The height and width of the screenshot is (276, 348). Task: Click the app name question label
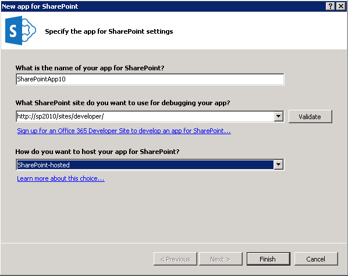(90, 68)
